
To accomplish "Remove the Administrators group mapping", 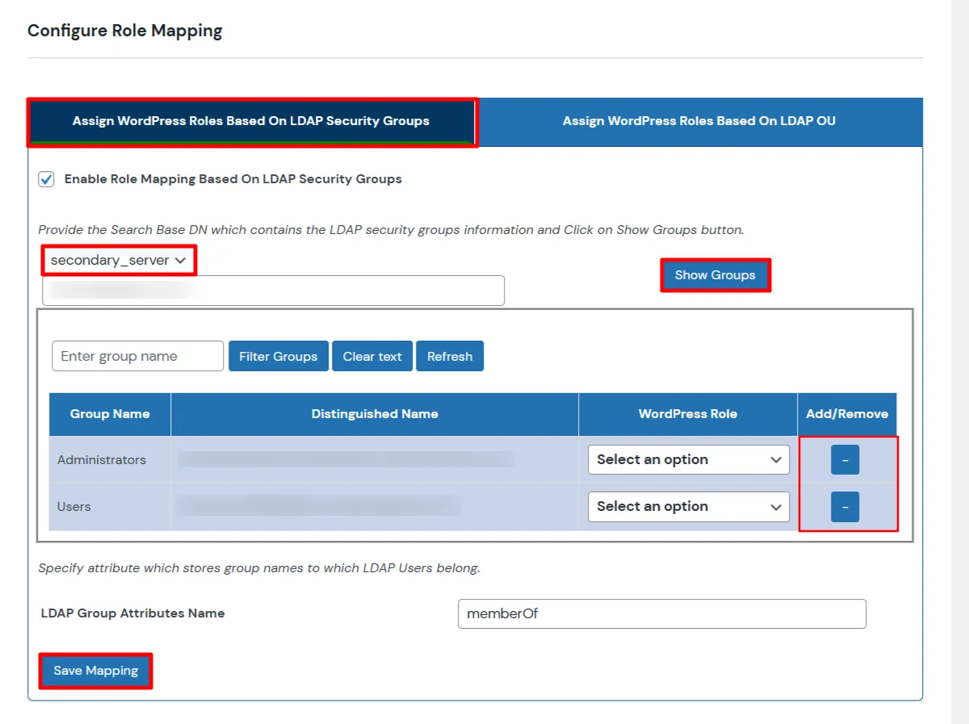I will (844, 459).
